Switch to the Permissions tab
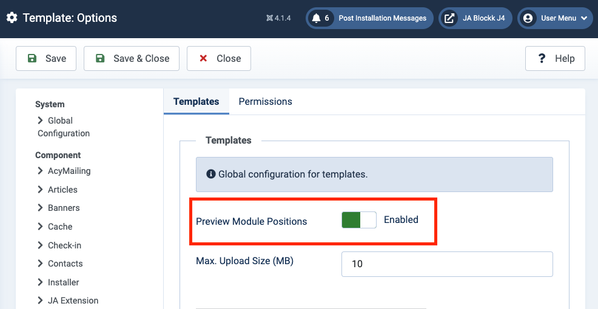The image size is (598, 309). click(265, 102)
